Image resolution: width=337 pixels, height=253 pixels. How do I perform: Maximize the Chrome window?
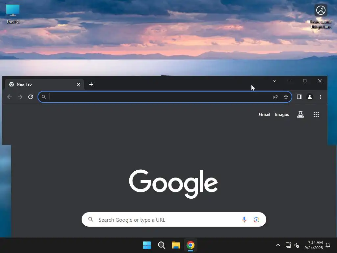304,81
